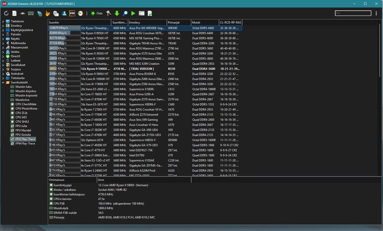
Task: Open the Report page icon
Action: coord(14,13)
